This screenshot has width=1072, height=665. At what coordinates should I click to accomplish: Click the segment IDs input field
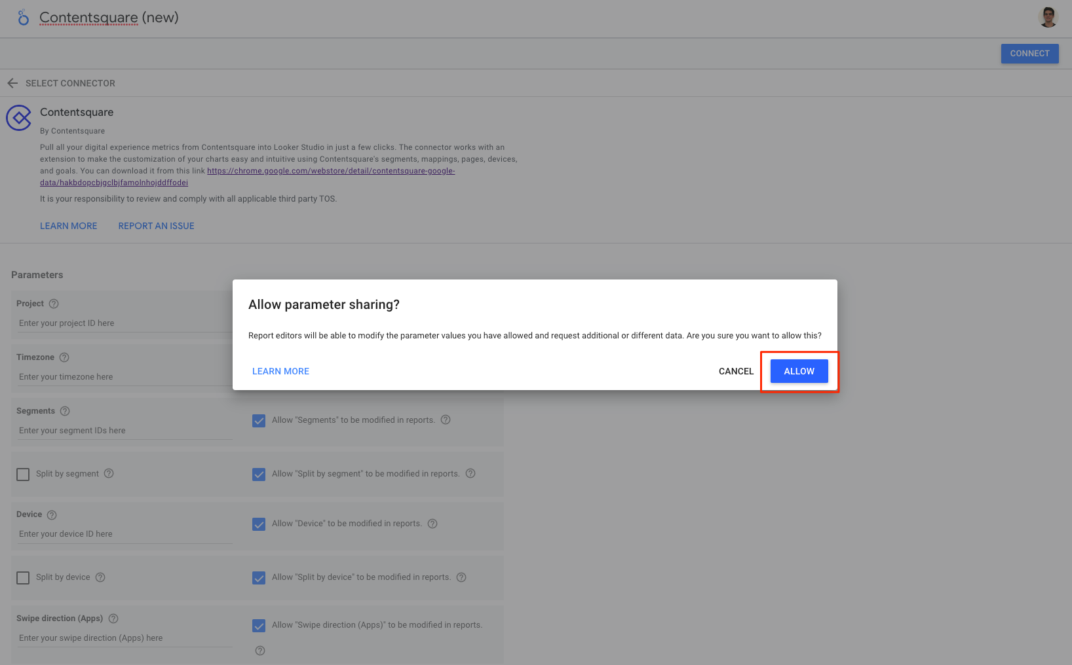124,431
